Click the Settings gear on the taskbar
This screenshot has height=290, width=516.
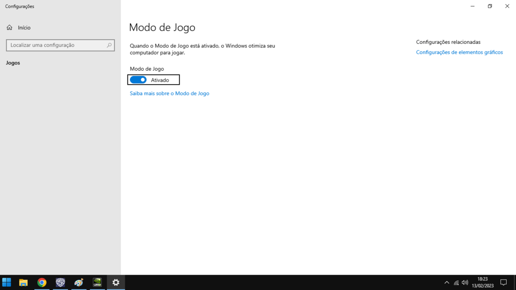click(x=116, y=282)
